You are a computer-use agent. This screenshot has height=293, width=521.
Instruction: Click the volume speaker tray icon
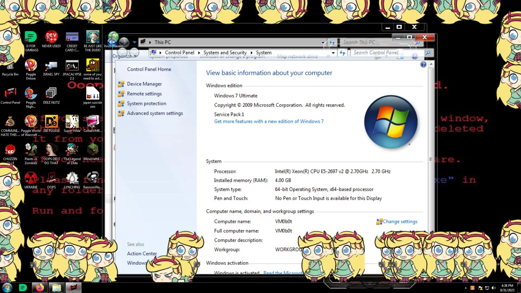494,288
